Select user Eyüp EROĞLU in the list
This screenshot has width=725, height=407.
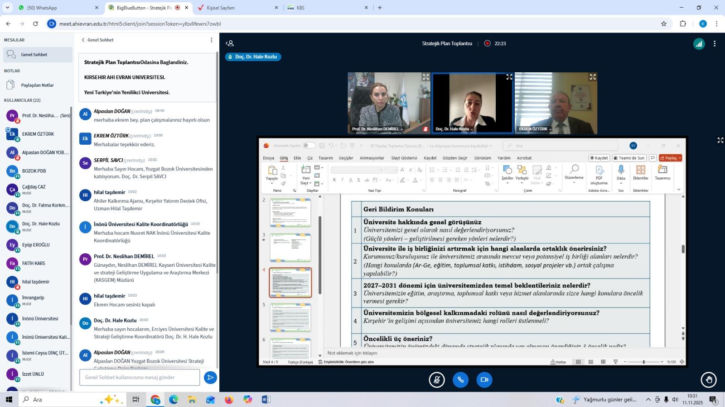click(36, 245)
